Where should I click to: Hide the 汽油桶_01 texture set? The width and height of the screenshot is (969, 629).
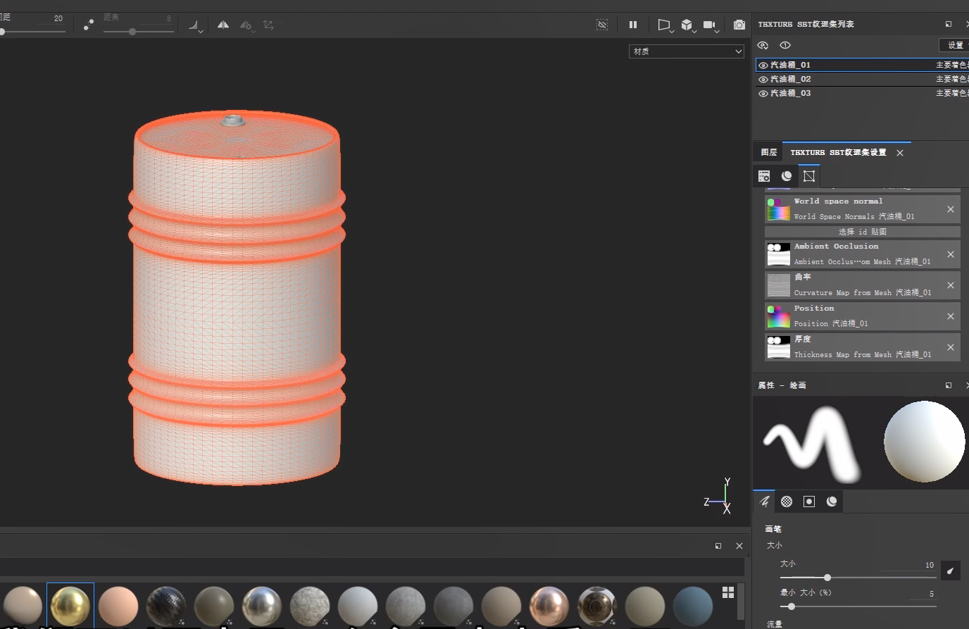[x=763, y=66]
